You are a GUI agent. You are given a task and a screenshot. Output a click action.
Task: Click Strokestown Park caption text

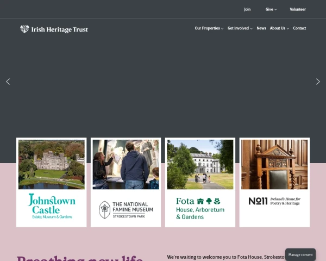129,216
